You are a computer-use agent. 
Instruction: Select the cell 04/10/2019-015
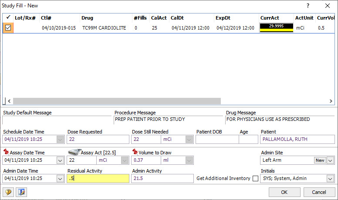(59, 28)
